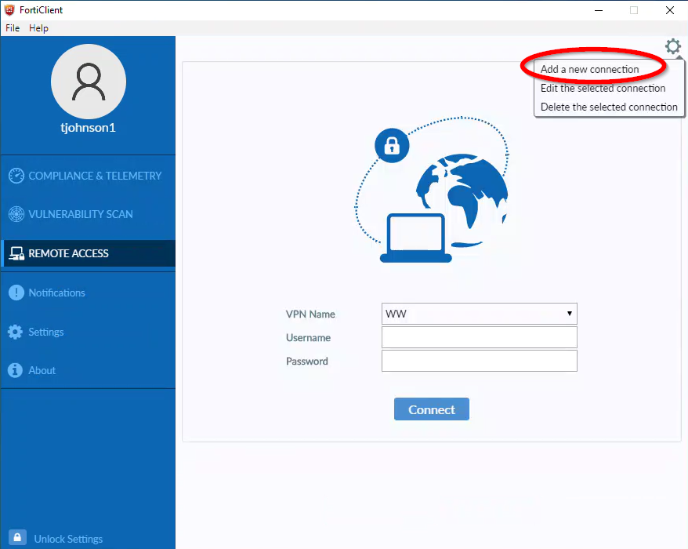Screen dimensions: 688x549
Task: Click the Unlock Settings padlock icon
Action: click(x=17, y=537)
